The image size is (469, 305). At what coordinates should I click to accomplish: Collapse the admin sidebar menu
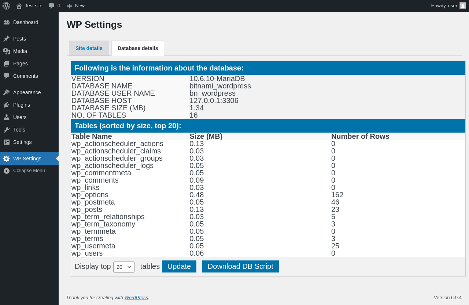29,171
